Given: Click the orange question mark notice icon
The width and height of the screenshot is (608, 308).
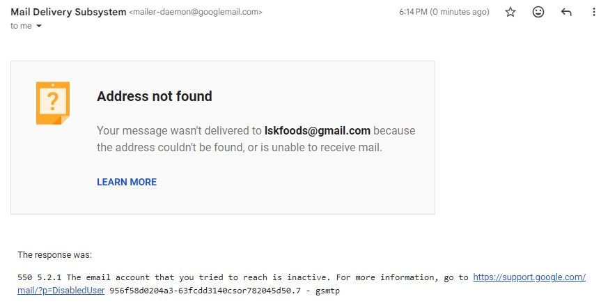Looking at the screenshot, I should (x=53, y=102).
